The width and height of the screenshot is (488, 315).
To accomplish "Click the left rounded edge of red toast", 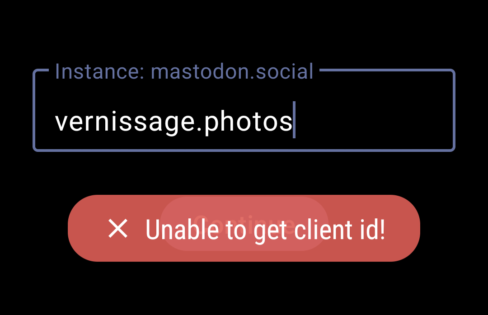I will pos(81,228).
